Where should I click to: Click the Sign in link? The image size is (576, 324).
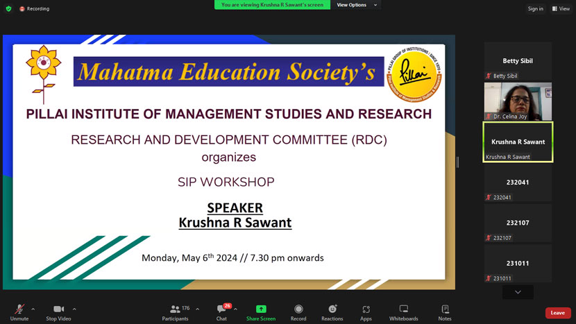tap(535, 9)
